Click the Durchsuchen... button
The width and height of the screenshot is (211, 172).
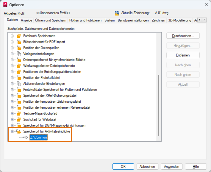(183, 36)
